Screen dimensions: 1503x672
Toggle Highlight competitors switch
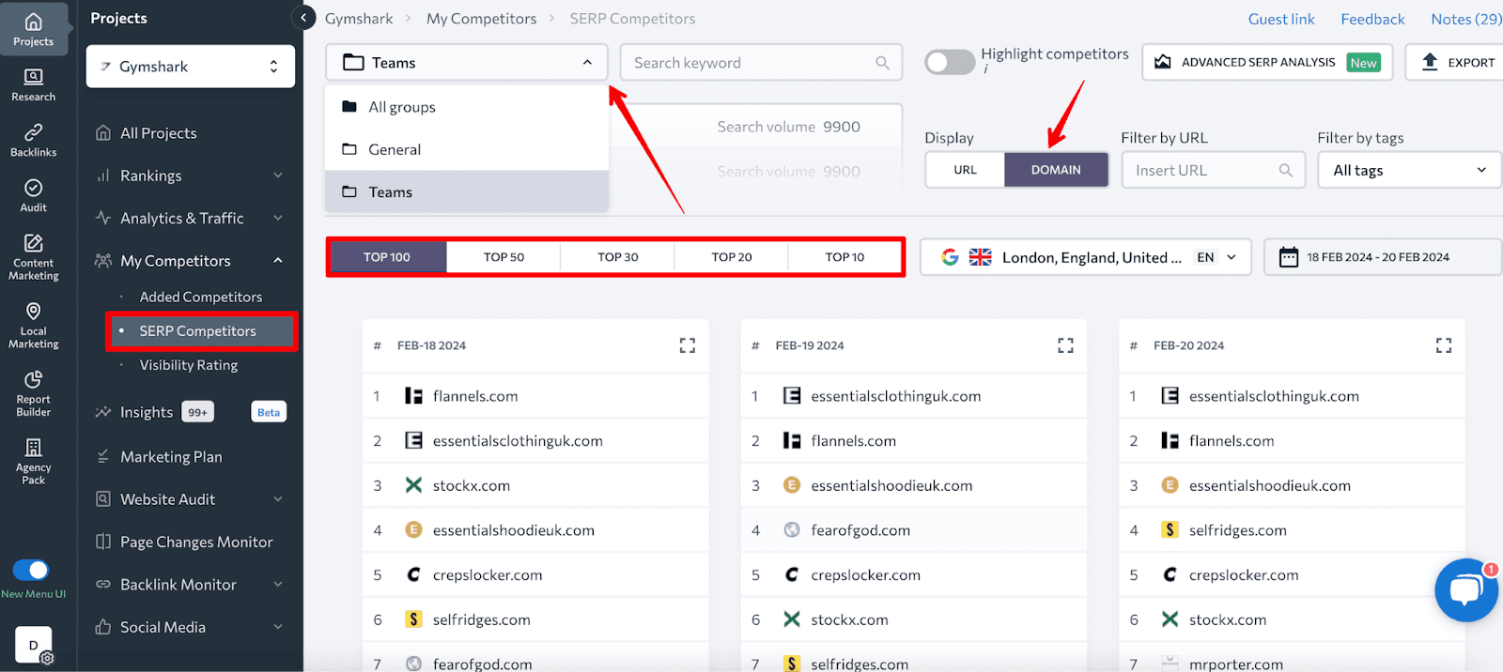[x=950, y=63]
